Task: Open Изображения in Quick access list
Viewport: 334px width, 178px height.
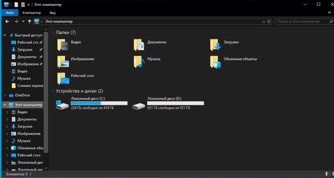Action: click(x=27, y=64)
